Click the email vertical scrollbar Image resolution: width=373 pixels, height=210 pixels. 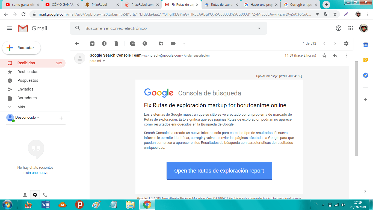[x=356, y=109]
